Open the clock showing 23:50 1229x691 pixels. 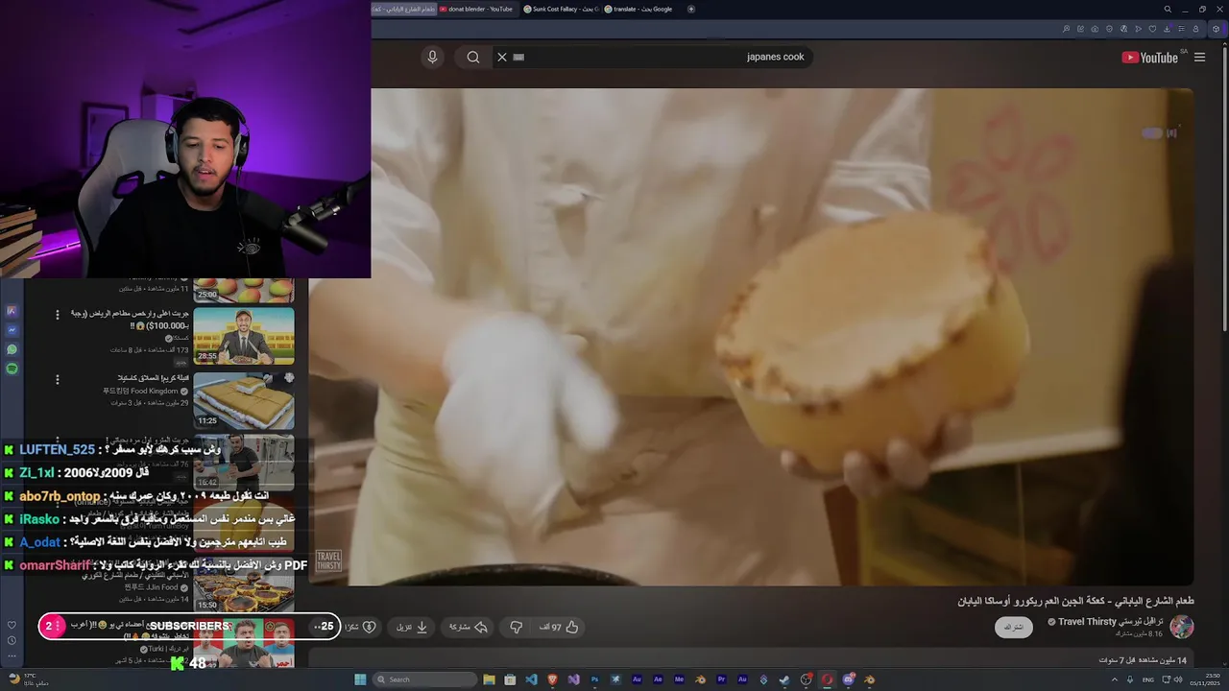pyautogui.click(x=1207, y=679)
